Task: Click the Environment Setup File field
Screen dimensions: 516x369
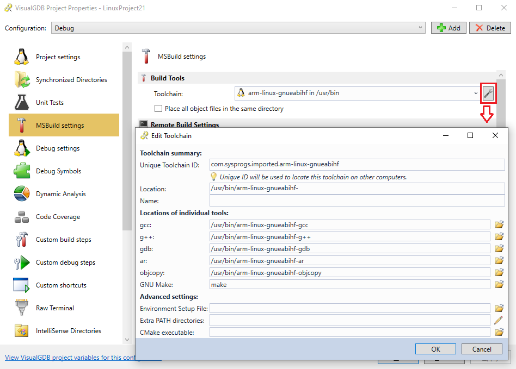Action: point(350,308)
